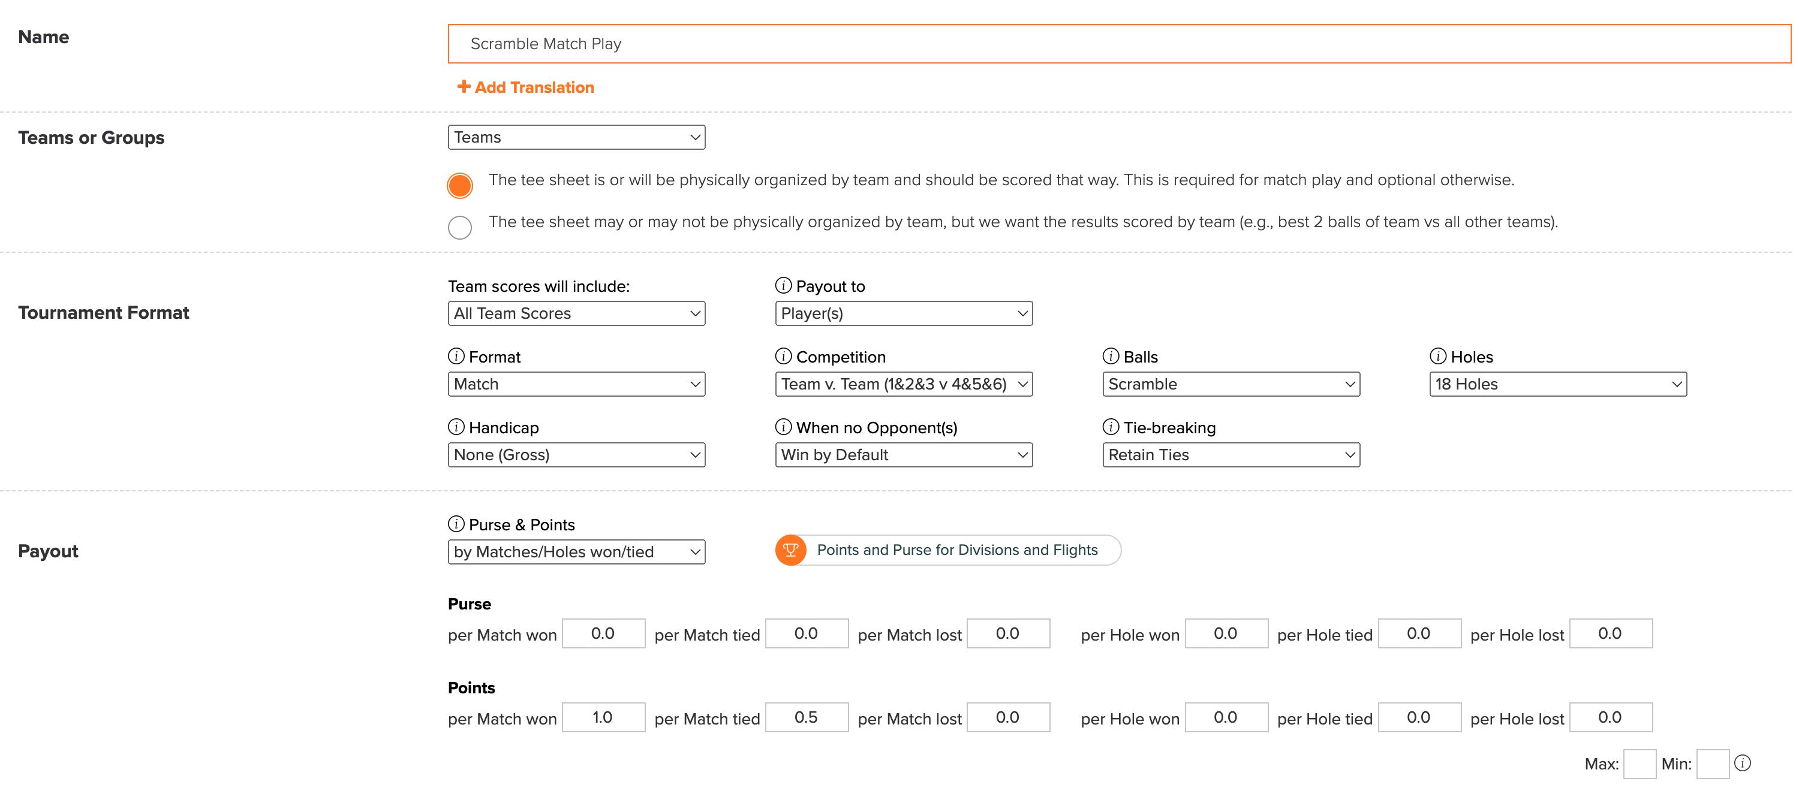
Task: Open the Team scores will include dropdown
Action: (x=576, y=313)
